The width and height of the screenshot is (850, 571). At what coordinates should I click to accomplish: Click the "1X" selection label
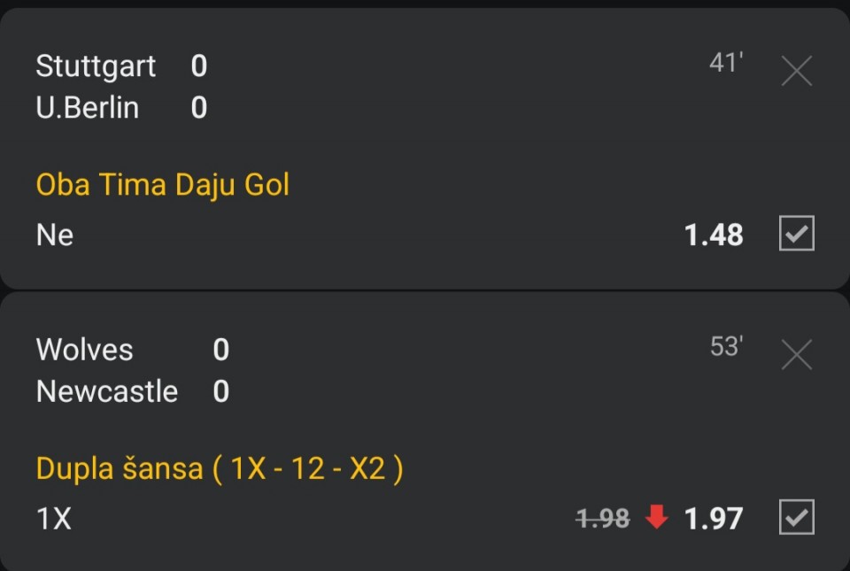(54, 519)
